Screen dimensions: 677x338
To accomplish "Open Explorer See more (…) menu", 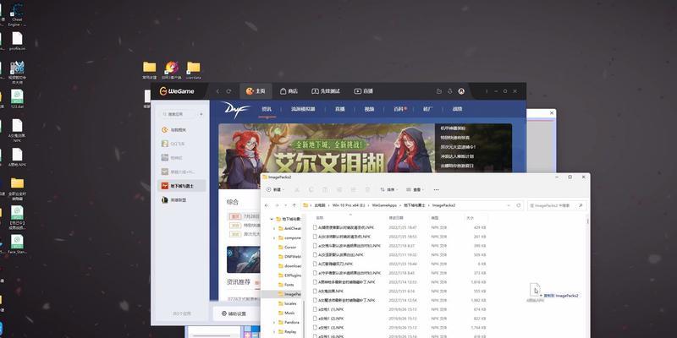I will (436, 189).
